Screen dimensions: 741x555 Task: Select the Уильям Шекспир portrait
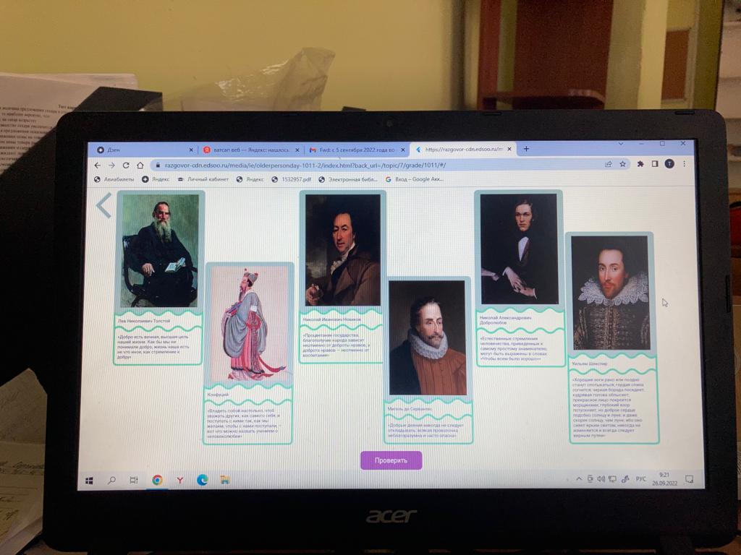pos(611,293)
